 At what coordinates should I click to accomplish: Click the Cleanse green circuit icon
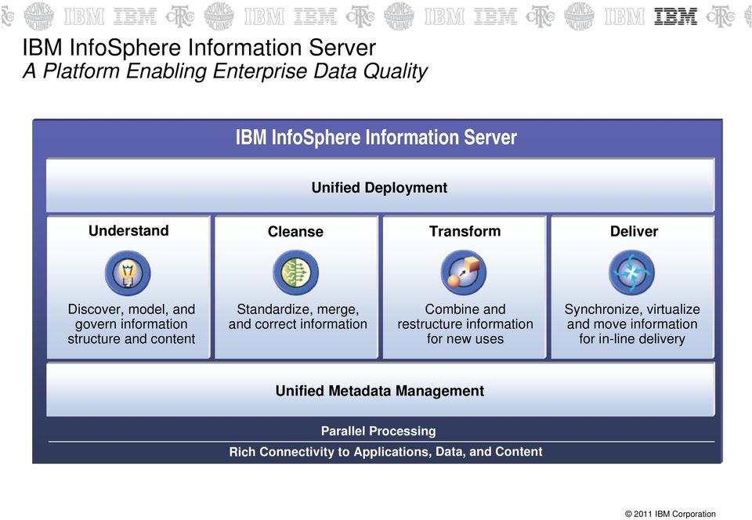[x=295, y=273]
